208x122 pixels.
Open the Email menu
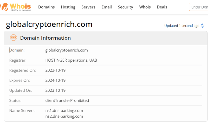coord(107,7)
